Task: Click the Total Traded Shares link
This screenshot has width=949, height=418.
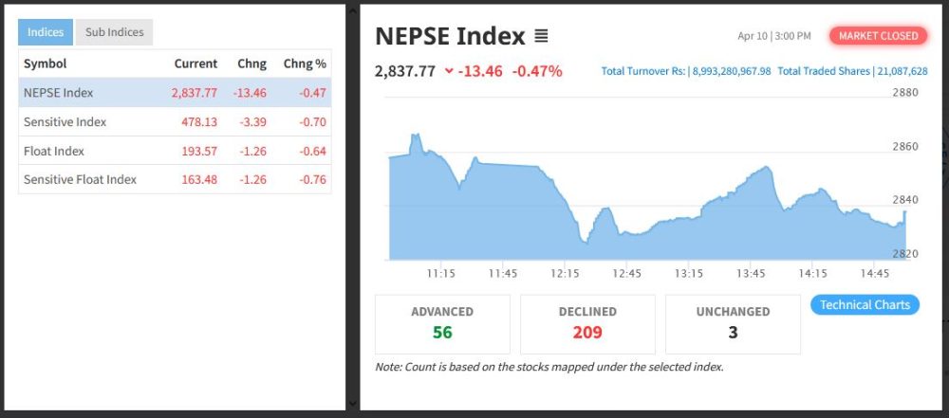Action: [852, 71]
